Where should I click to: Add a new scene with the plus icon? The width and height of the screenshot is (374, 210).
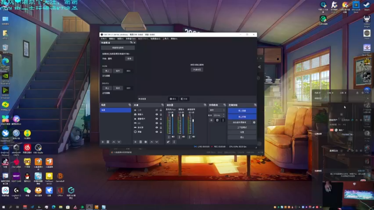click(103, 142)
